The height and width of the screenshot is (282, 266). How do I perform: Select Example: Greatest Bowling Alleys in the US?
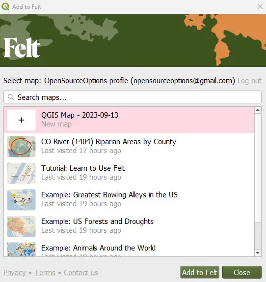[129, 200]
